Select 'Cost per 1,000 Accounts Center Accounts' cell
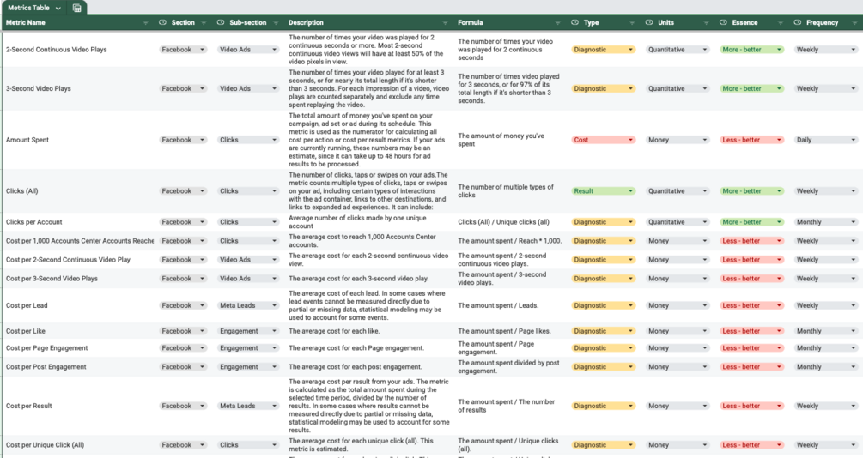Screen dimensions: 863x458 point(79,241)
